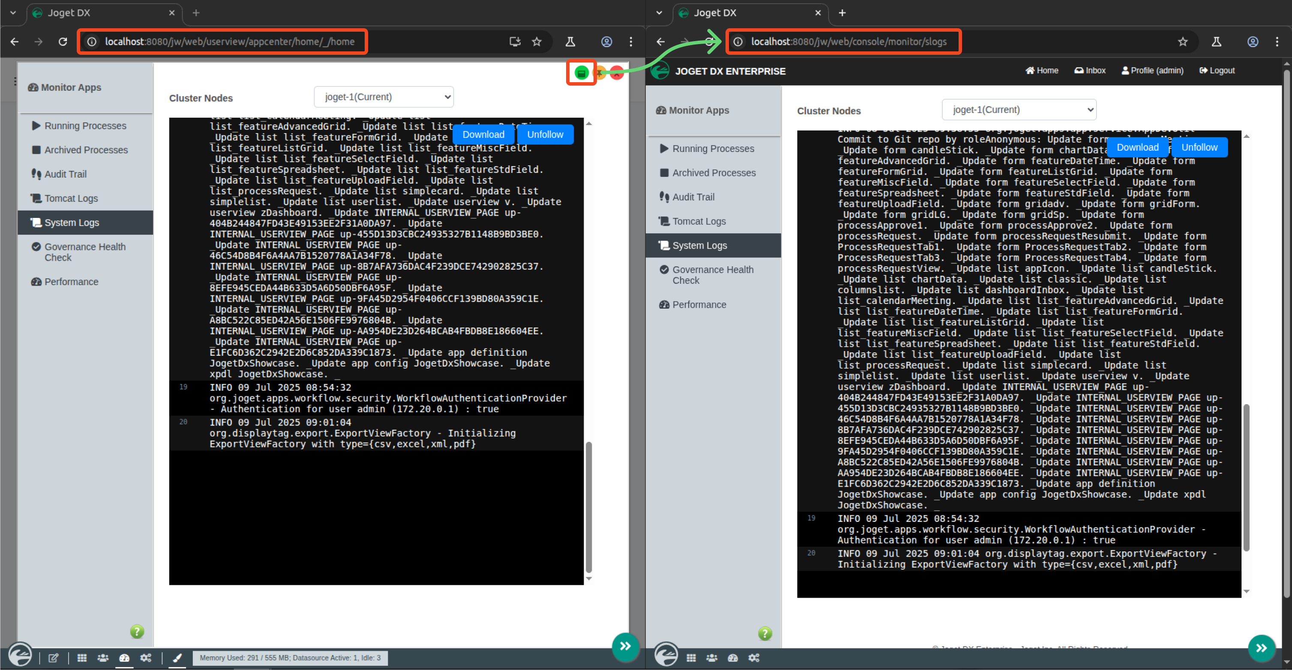Viewport: 1292px width, 670px height.
Task: Click Unfollow button in right log viewer
Action: click(x=1199, y=147)
